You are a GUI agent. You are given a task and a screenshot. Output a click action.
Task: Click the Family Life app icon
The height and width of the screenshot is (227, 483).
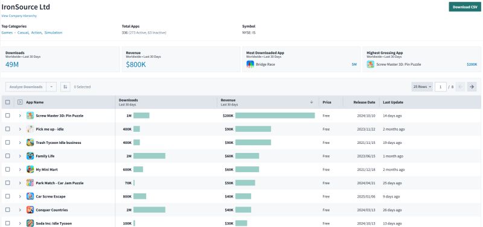pos(30,156)
